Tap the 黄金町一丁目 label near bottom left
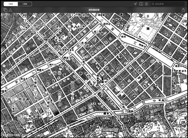Image resolution: width=188 pixels, height=138 pixels. [28, 116]
